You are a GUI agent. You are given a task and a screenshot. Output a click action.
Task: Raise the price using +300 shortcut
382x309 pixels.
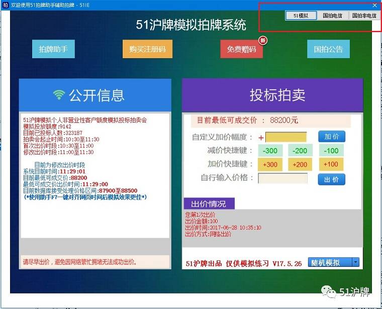point(270,164)
